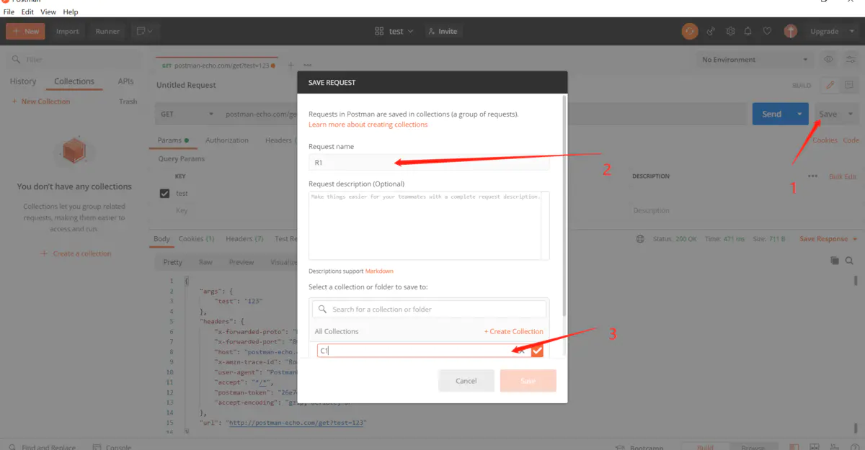Open the Authorization request tab
This screenshot has width=865, height=450.
click(227, 140)
